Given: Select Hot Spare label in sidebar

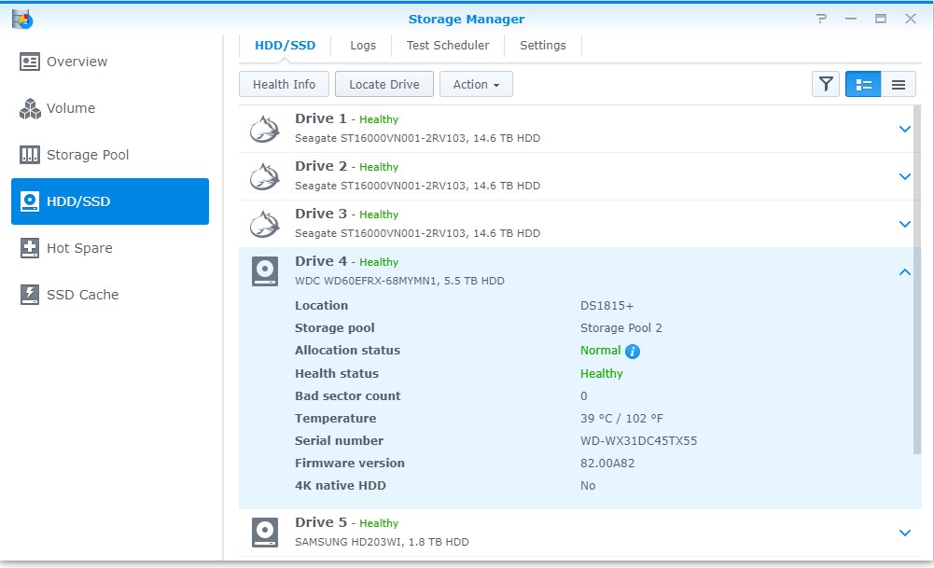Looking at the screenshot, I should pyautogui.click(x=79, y=248).
